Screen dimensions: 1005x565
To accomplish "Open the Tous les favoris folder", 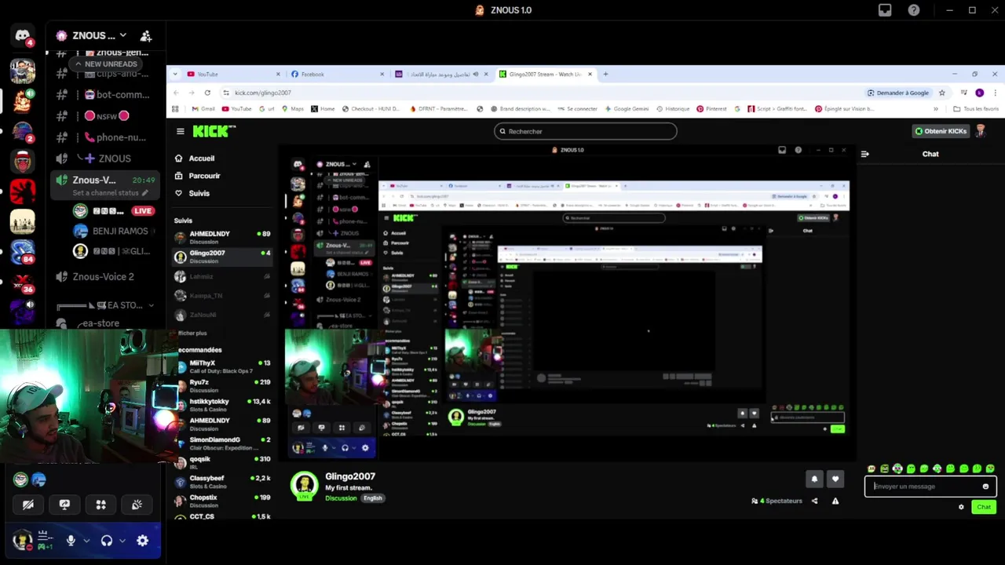I will pos(975,109).
